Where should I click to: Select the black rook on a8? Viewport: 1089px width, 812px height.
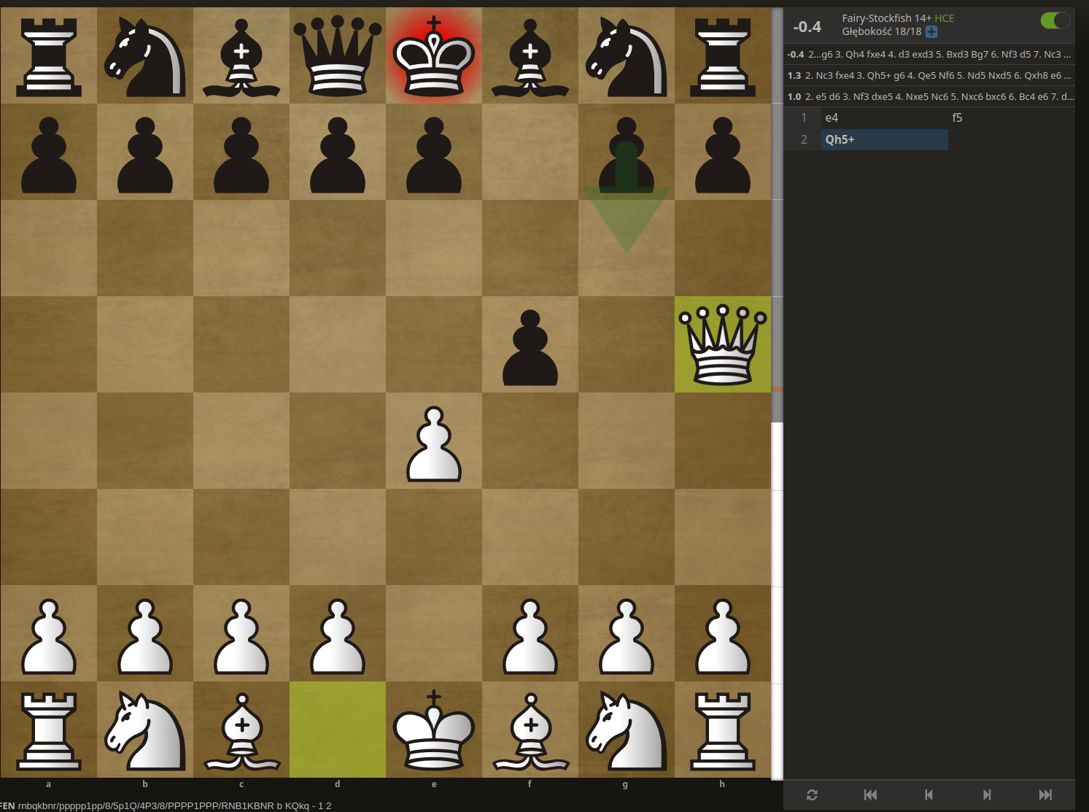click(x=49, y=55)
